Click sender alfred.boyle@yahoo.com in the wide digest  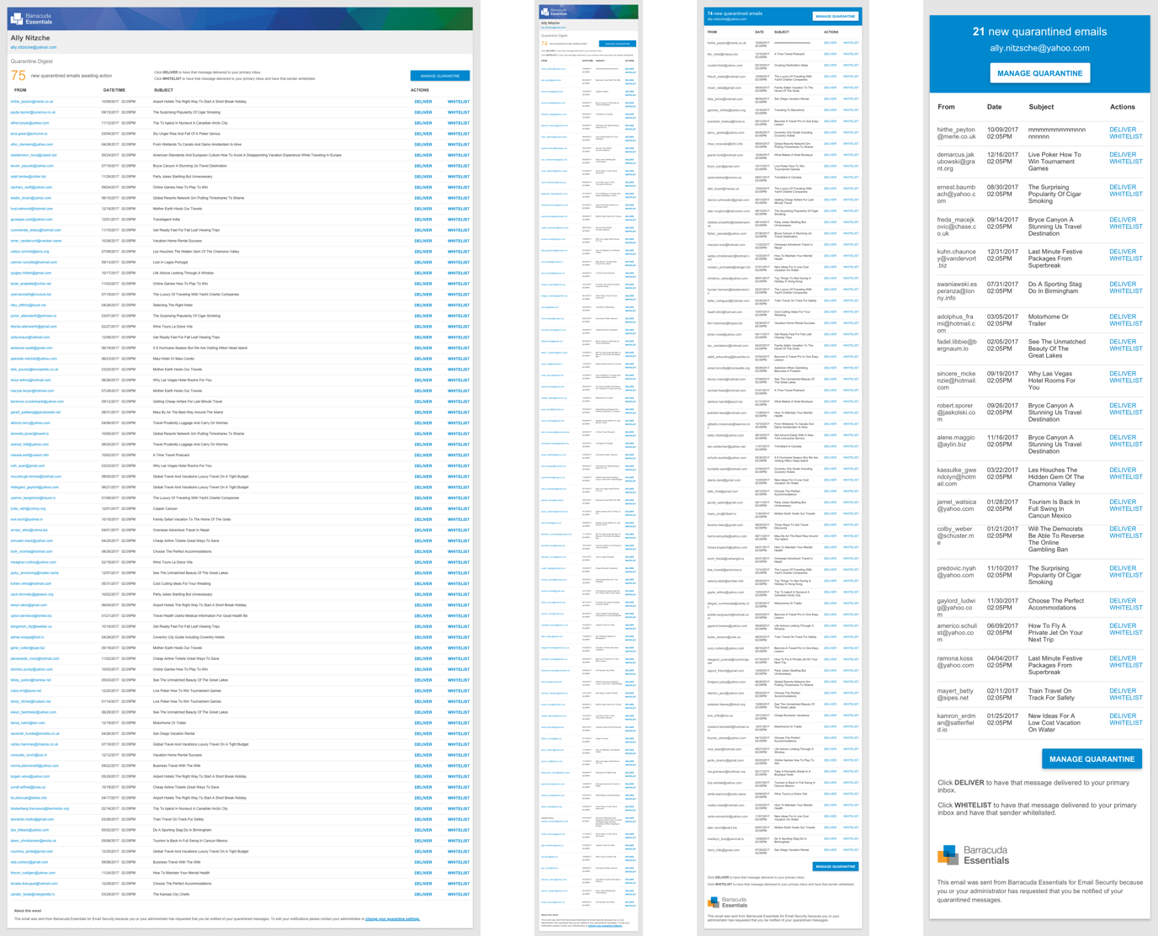tap(30, 123)
